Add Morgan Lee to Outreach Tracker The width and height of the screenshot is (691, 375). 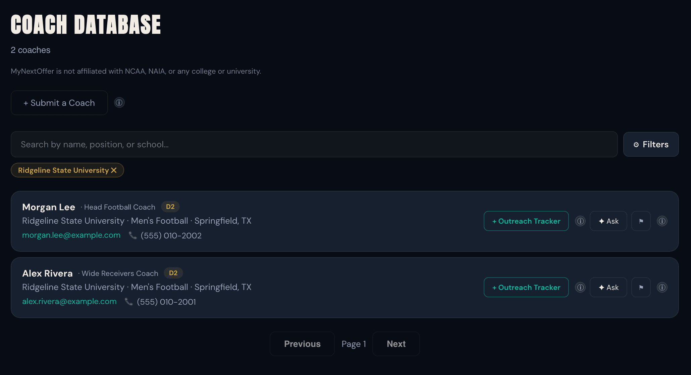[526, 221]
